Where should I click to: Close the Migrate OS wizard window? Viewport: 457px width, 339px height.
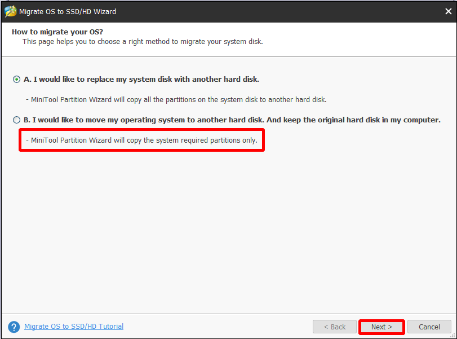click(x=448, y=11)
